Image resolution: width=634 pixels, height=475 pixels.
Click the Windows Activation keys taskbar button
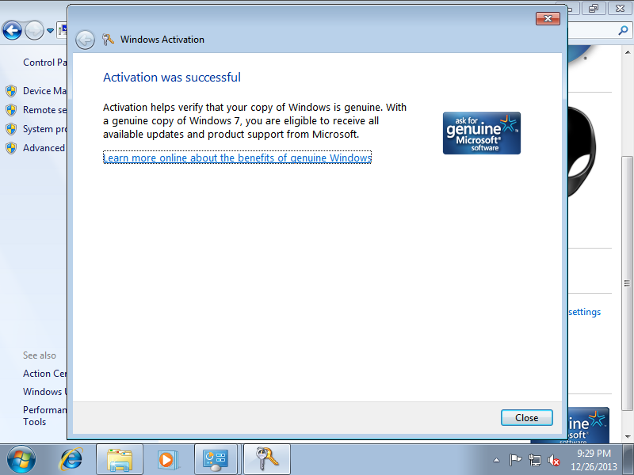click(267, 459)
